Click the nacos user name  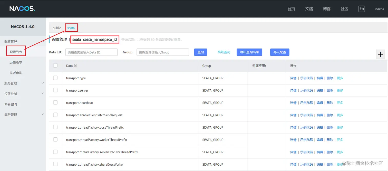tap(380, 9)
